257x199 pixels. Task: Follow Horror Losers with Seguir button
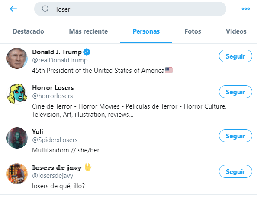pyautogui.click(x=235, y=92)
